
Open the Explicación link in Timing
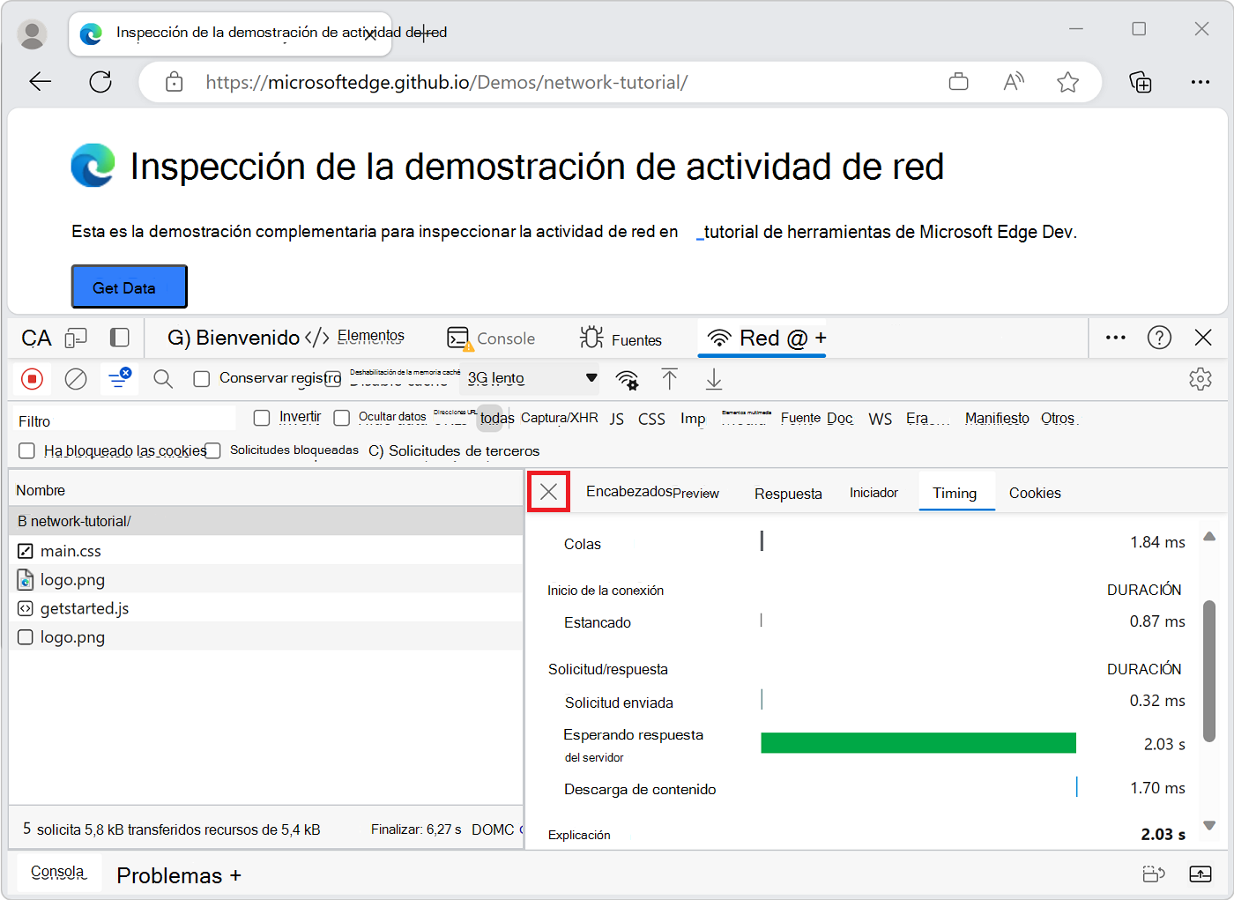(x=579, y=835)
